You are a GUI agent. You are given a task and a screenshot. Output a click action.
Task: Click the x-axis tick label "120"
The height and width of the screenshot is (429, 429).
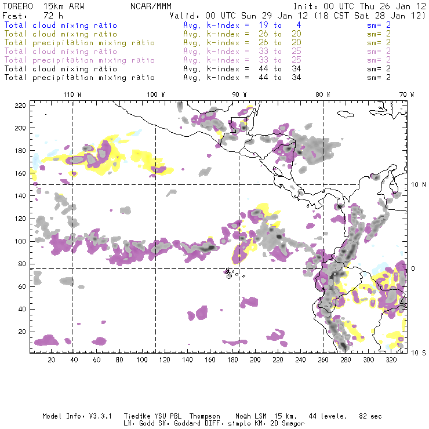pos(165,360)
